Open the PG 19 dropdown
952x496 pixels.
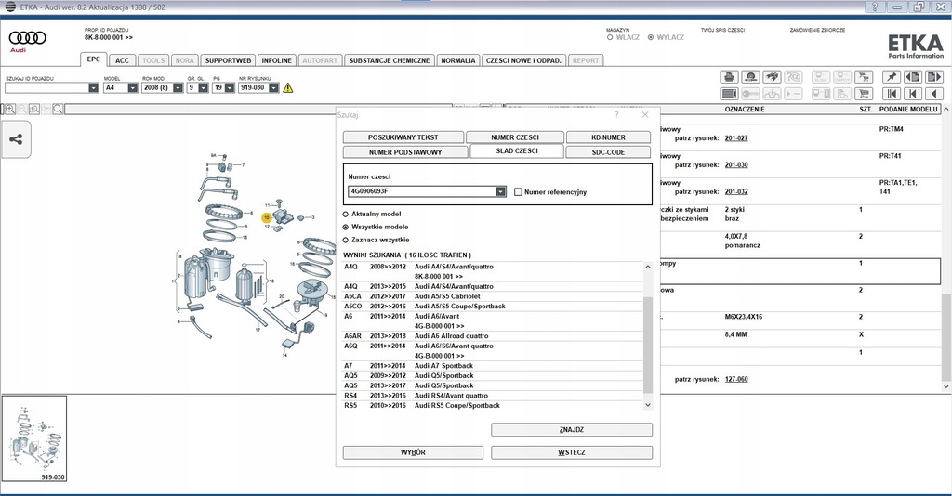coord(230,88)
